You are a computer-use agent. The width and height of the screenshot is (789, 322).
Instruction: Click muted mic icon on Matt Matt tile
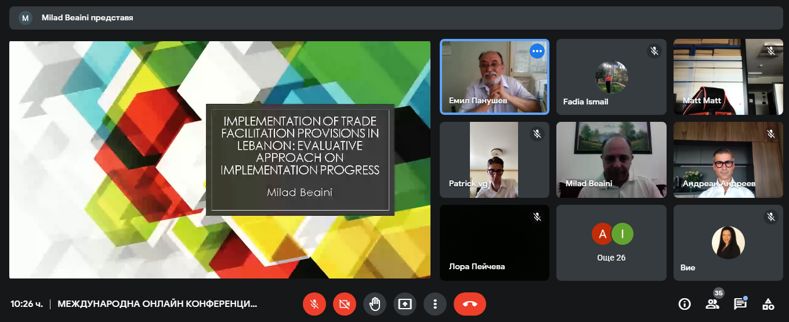(x=771, y=51)
